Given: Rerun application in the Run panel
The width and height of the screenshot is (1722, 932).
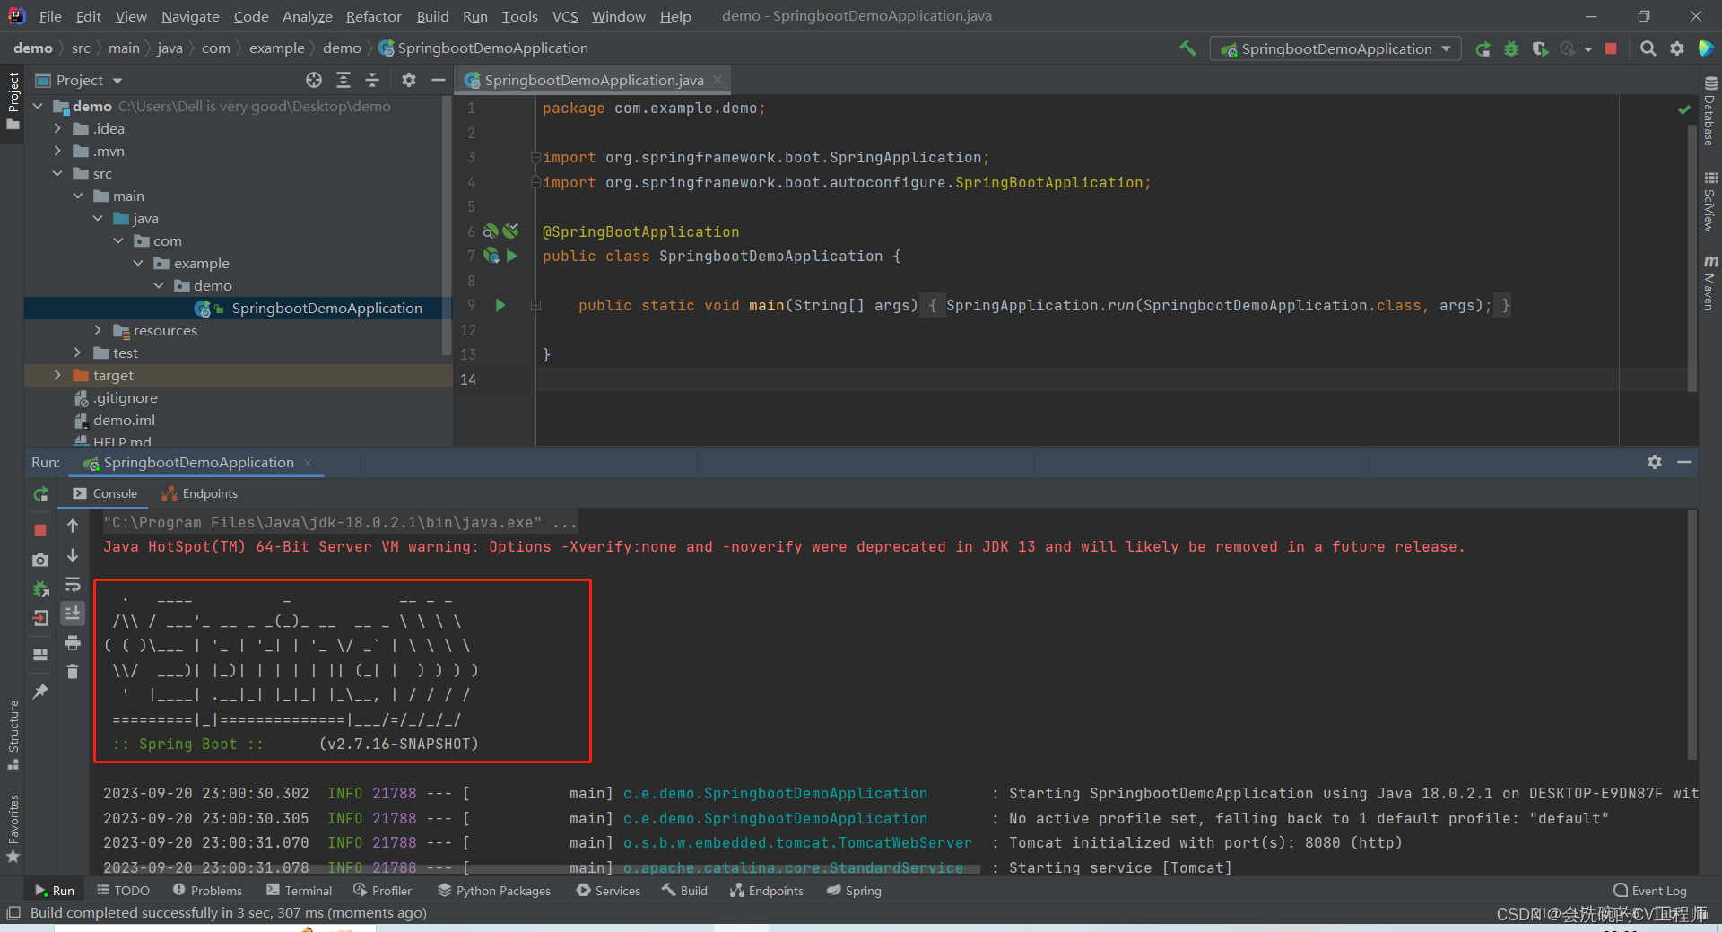Looking at the screenshot, I should [x=40, y=494].
